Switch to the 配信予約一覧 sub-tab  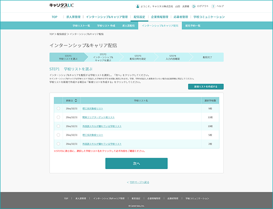(x=193, y=25)
